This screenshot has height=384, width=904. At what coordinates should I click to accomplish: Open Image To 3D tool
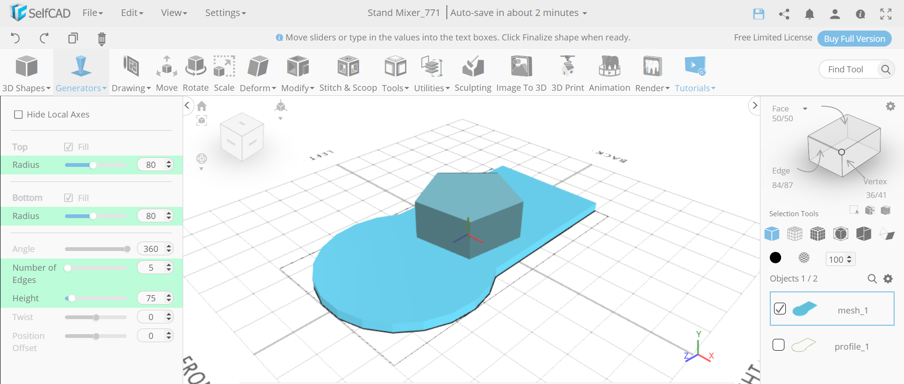coord(521,73)
